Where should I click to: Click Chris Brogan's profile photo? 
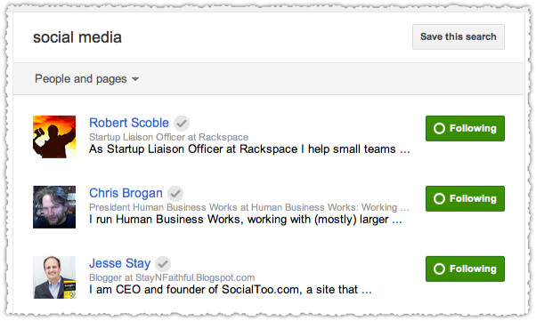click(54, 207)
